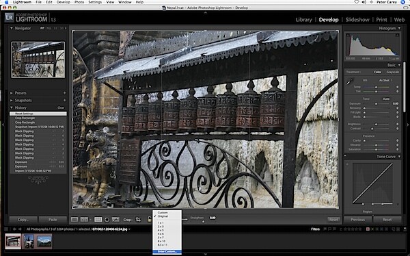Expand the Snapshots panel
Viewport: 410px width, 256px height.
pyautogui.click(x=11, y=101)
